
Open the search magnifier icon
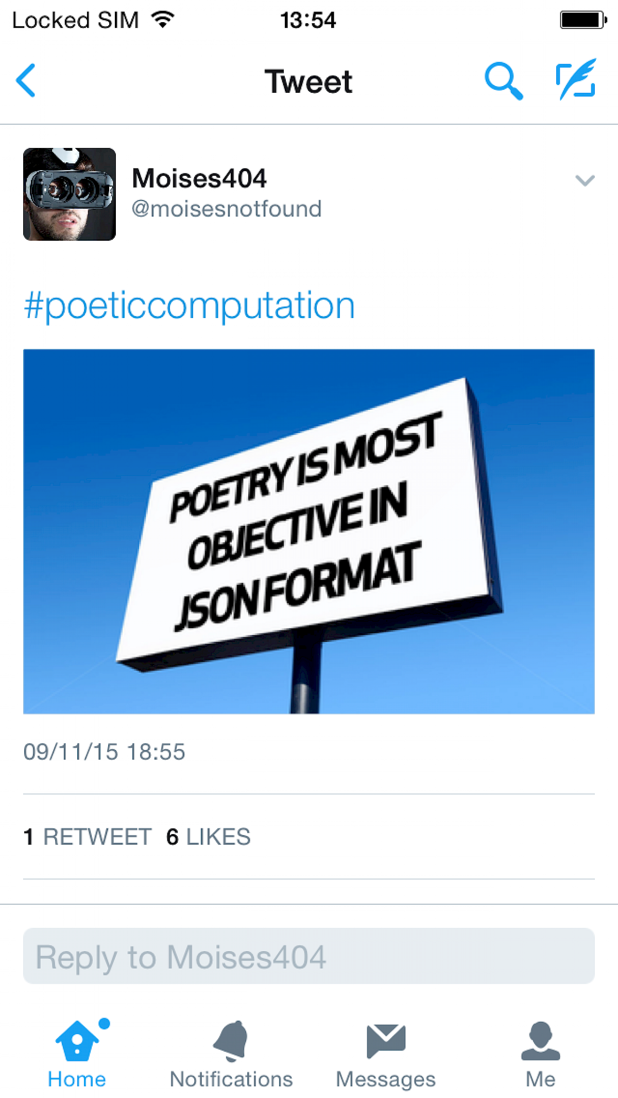pyautogui.click(x=503, y=80)
